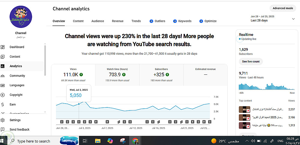The height and width of the screenshot is (145, 300).
Task: Switch to the Audience tab
Action: click(x=97, y=21)
